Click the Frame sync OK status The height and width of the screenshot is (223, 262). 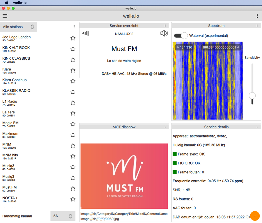click(x=189, y=154)
